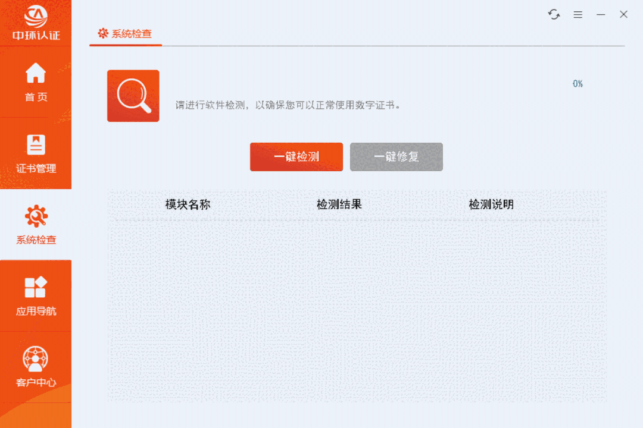This screenshot has height=428, width=643.
Task: Click the 0% progress indicator
Action: click(576, 84)
